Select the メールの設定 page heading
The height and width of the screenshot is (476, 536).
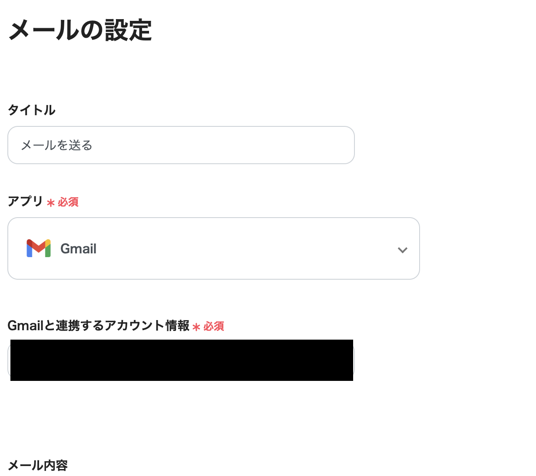tap(80, 30)
